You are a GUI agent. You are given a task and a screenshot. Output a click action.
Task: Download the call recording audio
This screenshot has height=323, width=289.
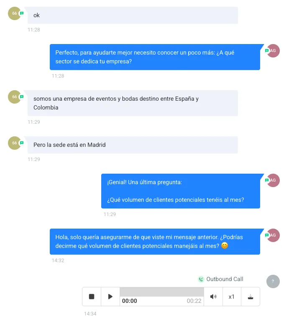click(251, 297)
